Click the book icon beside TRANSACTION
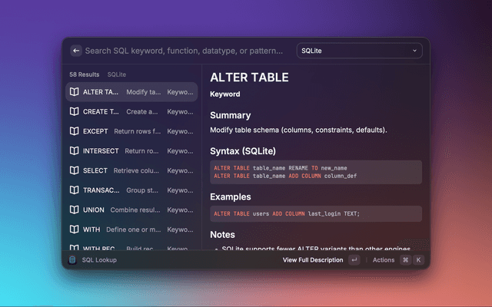492x307 pixels. click(x=74, y=190)
